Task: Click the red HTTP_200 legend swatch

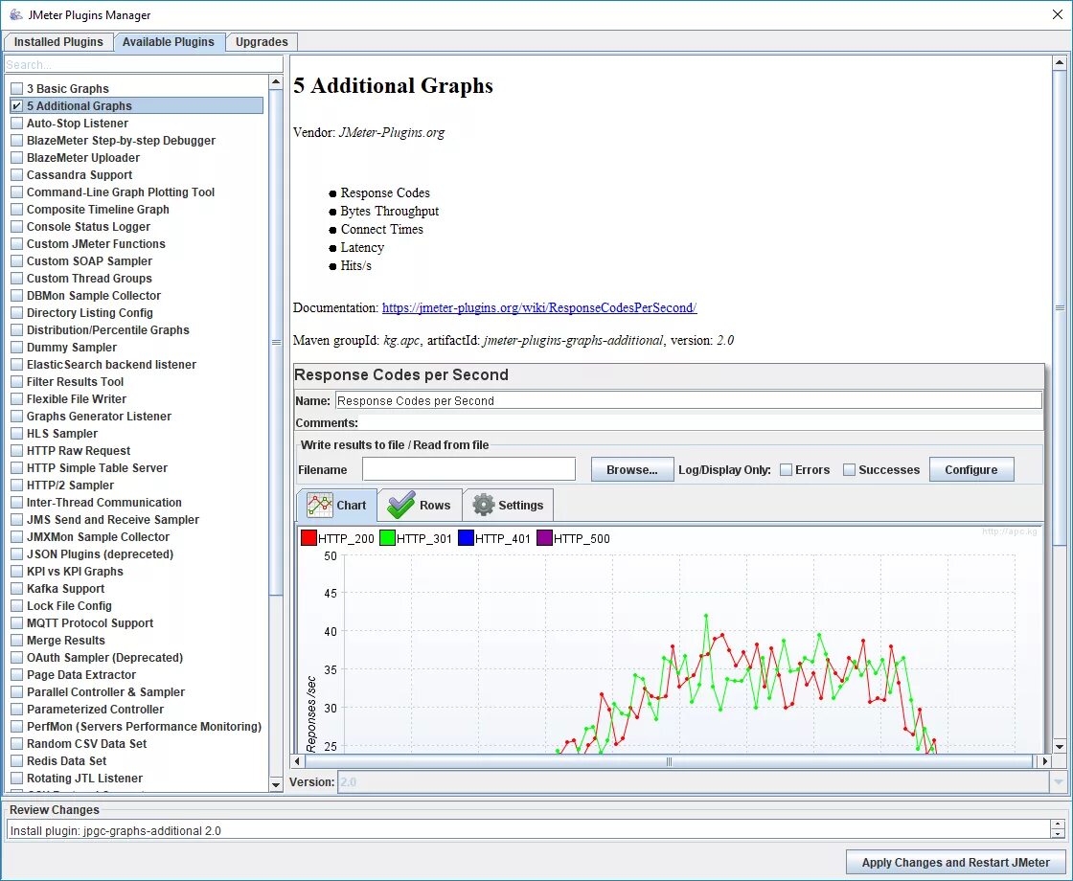Action: point(308,537)
